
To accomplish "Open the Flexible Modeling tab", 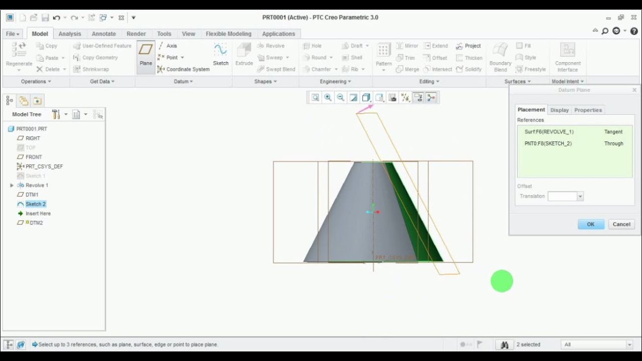I will tap(229, 34).
